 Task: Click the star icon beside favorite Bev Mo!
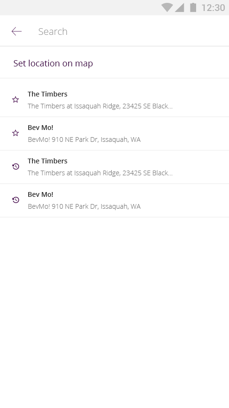[16, 133]
